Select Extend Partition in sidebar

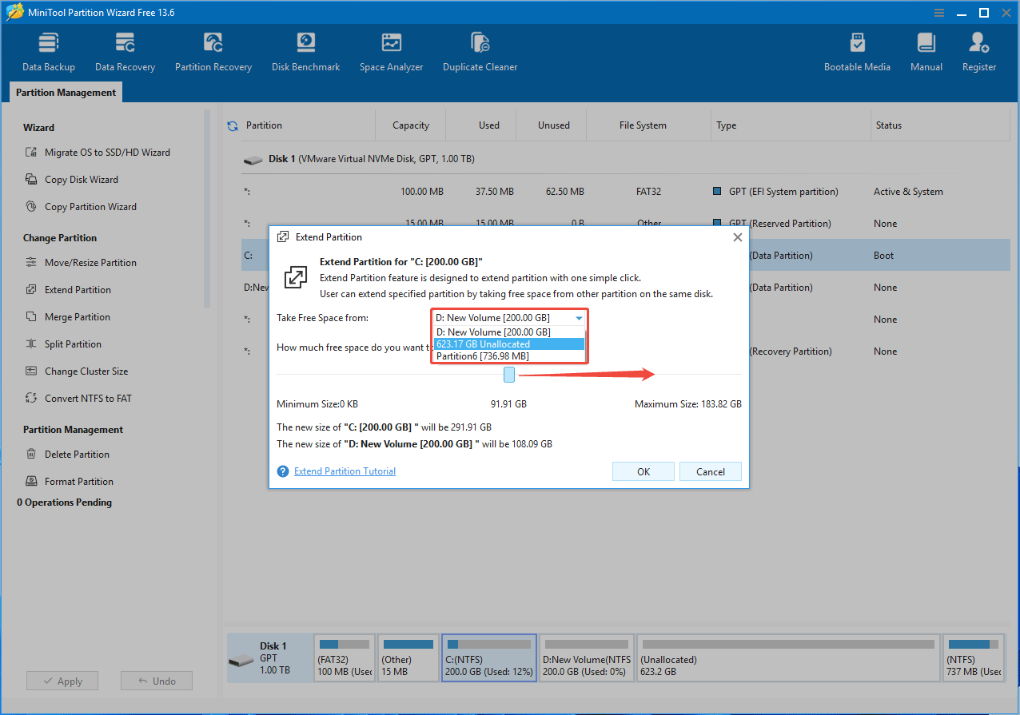coord(69,290)
